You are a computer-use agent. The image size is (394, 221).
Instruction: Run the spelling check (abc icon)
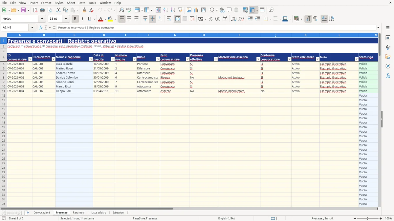click(129, 10)
